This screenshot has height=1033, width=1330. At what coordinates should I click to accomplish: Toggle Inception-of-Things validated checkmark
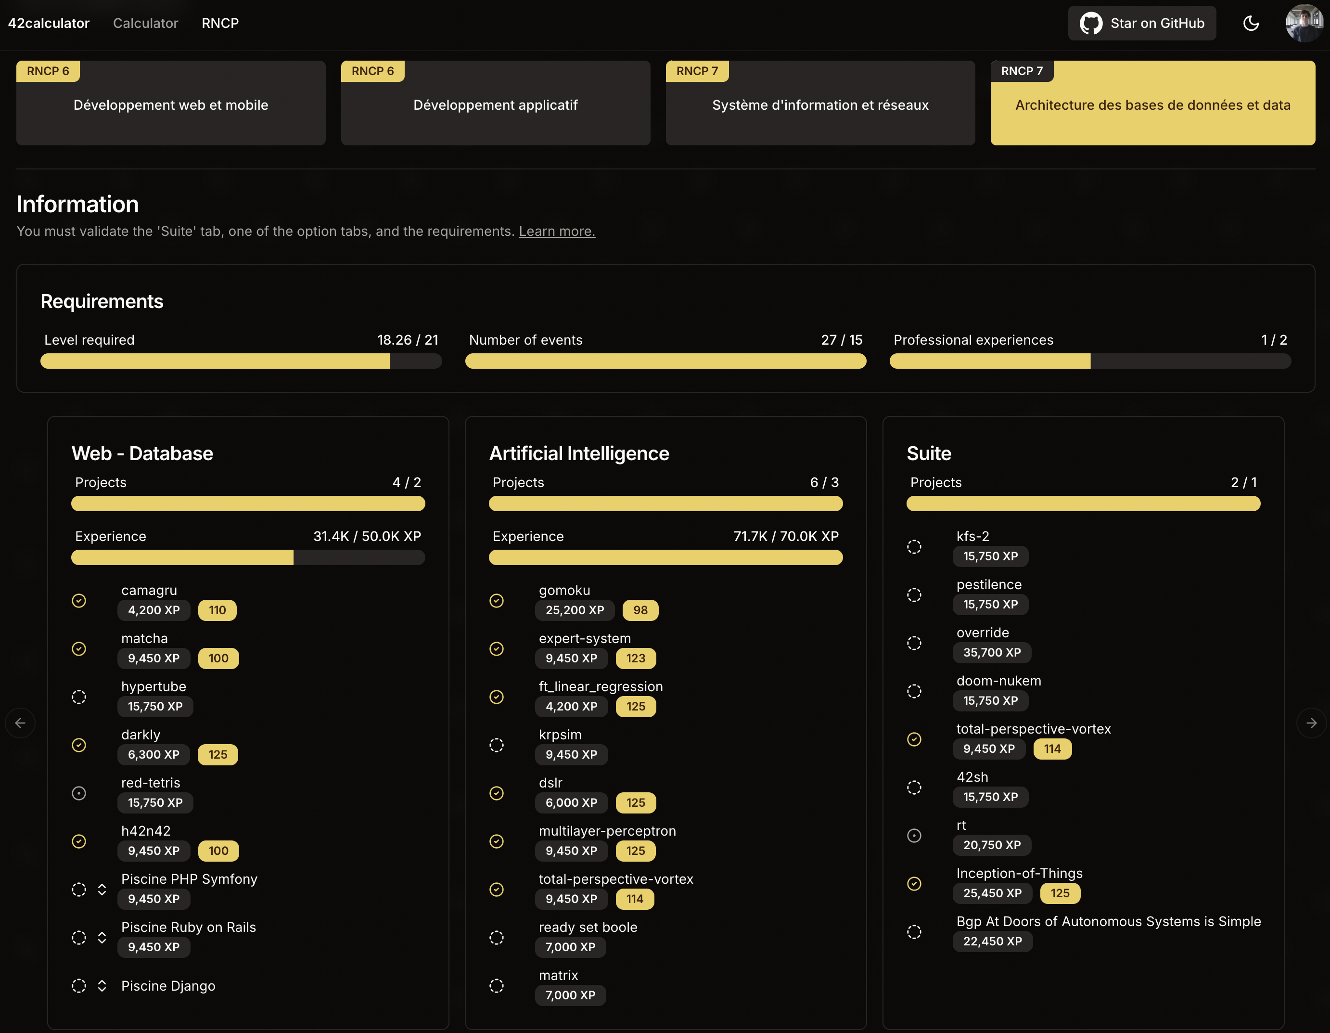click(x=914, y=884)
